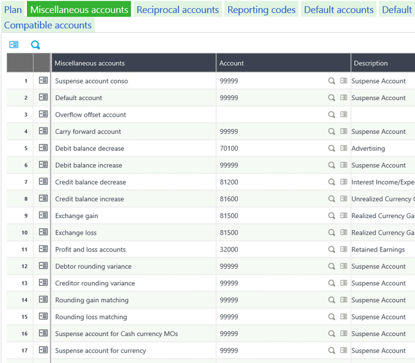Select the Reporting codes tab
This screenshot has width=415, height=363.
tap(261, 10)
